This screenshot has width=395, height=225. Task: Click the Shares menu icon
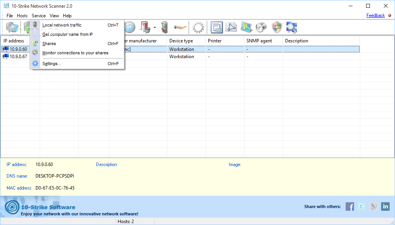pyautogui.click(x=35, y=43)
